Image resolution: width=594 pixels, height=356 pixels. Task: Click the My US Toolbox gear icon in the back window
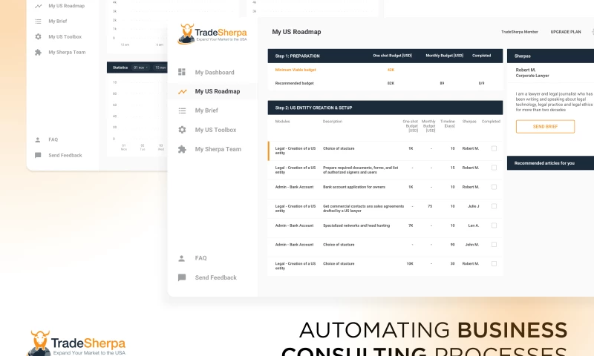[39, 36]
